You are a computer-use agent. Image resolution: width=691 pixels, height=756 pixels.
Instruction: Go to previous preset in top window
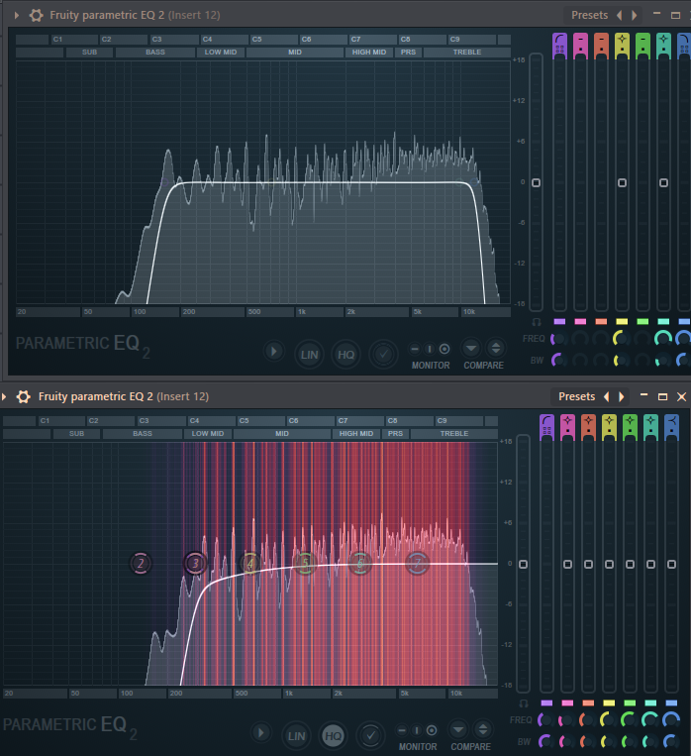coord(619,15)
